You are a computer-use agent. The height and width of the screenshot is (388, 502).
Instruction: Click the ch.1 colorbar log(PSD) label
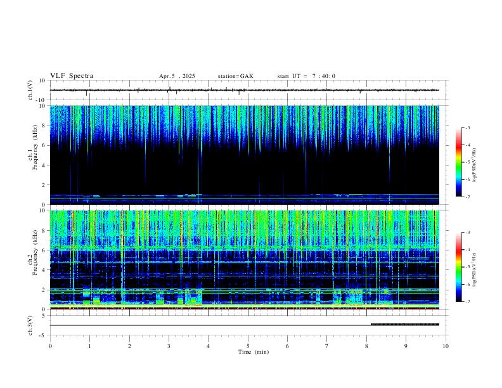point(475,165)
